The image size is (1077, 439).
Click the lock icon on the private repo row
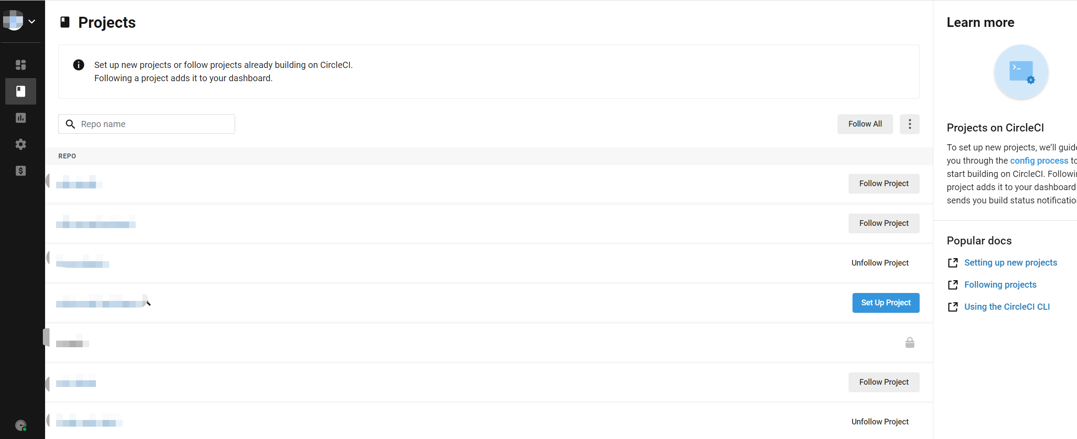point(910,342)
